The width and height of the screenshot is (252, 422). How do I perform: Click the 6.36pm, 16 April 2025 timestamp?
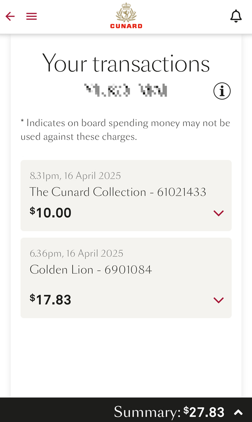[76, 253]
